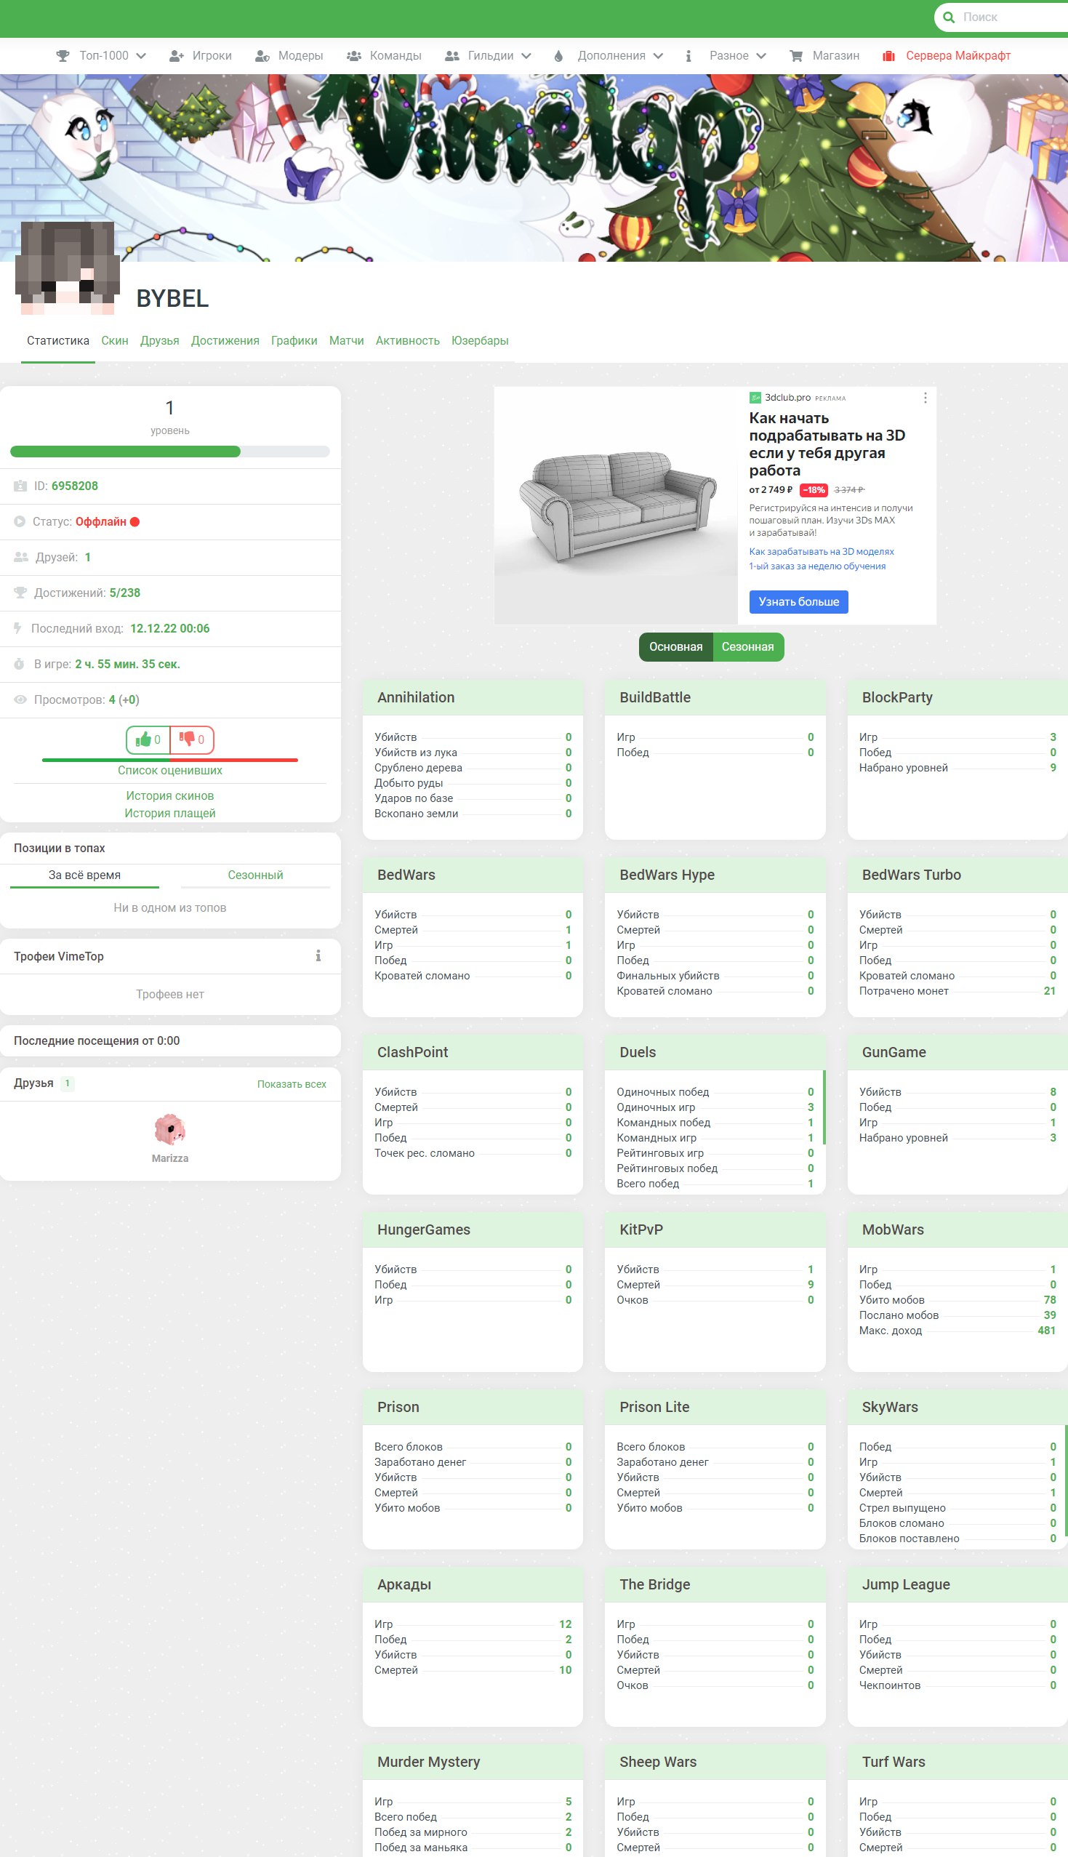Open the Скин profile tab
This screenshot has width=1068, height=1857.
click(114, 340)
